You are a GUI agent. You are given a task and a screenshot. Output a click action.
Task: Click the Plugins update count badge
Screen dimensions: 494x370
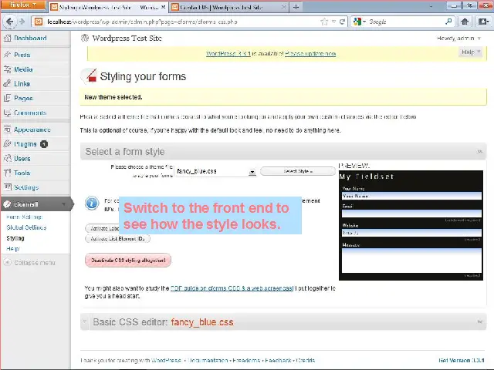(44, 144)
